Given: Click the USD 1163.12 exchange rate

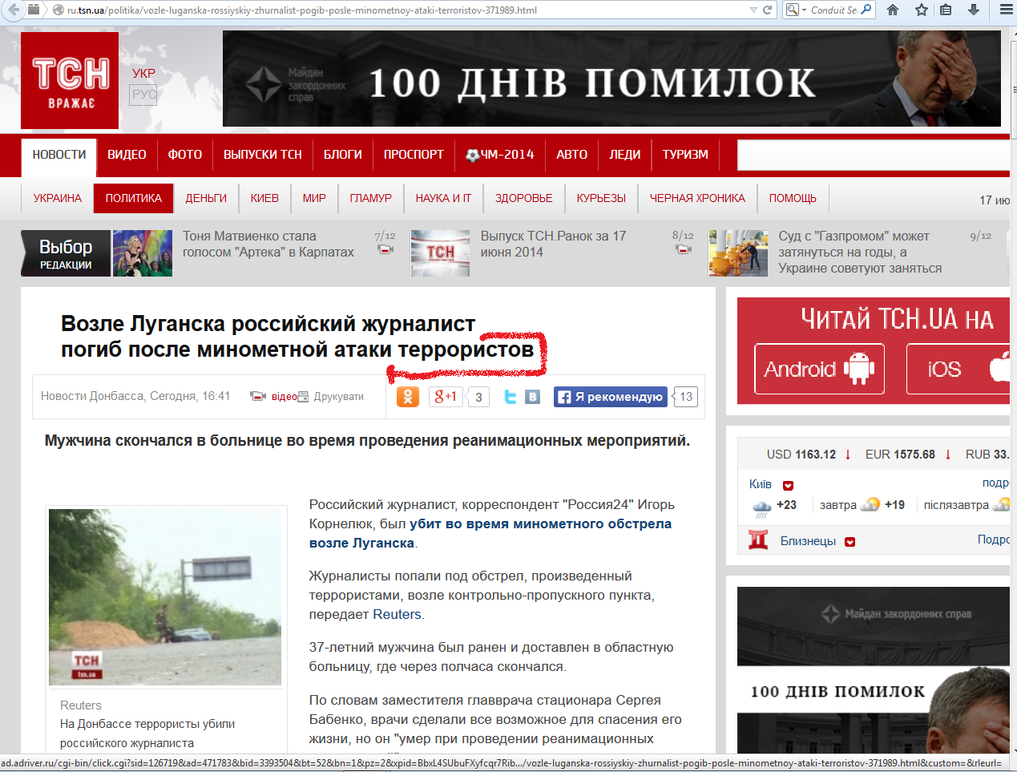Looking at the screenshot, I should [x=801, y=455].
